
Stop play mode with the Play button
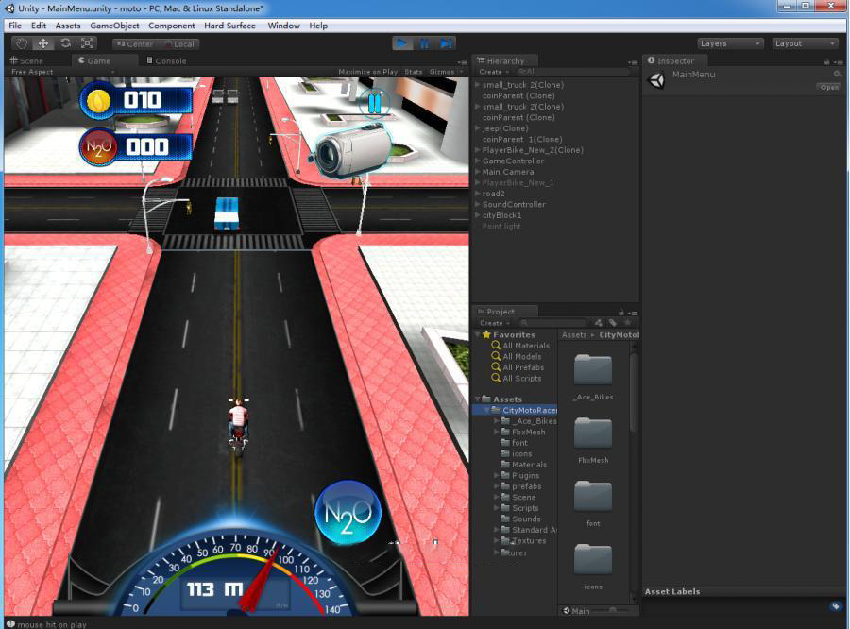(402, 43)
